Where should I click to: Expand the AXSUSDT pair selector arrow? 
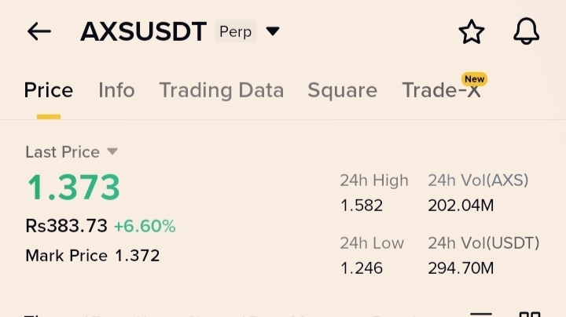[x=273, y=31]
